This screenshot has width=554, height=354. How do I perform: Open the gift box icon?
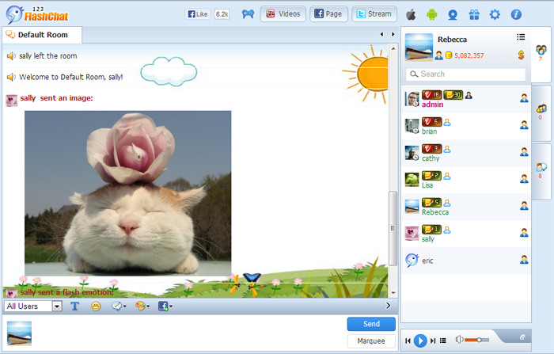[474, 14]
